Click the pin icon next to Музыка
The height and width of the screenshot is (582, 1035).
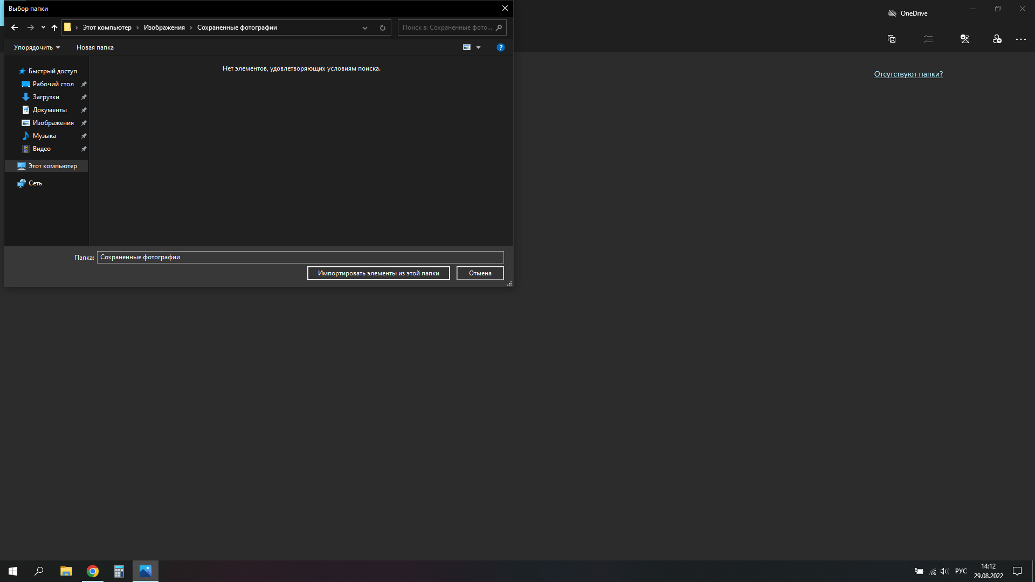coord(84,136)
